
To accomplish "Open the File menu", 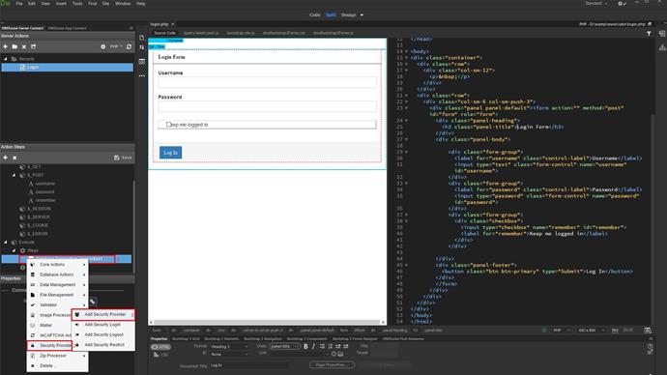I will click(x=19, y=4).
